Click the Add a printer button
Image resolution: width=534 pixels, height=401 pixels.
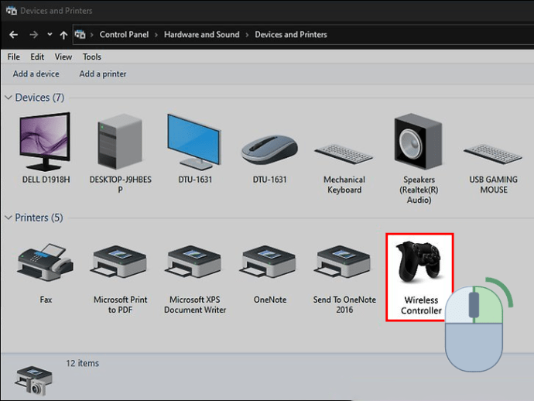coord(103,74)
